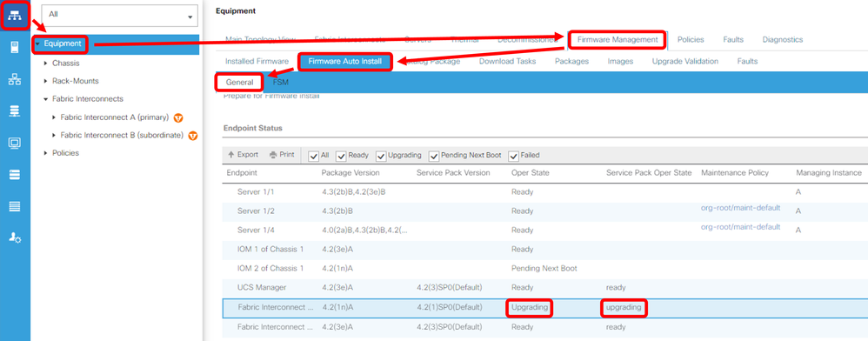Open the Installed Firmware tab
Viewport: 868px width, 341px height.
(x=257, y=62)
